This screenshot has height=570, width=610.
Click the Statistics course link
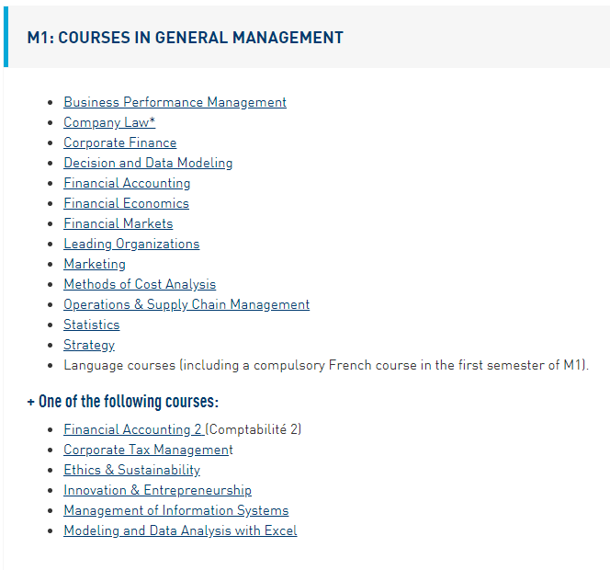tap(91, 325)
